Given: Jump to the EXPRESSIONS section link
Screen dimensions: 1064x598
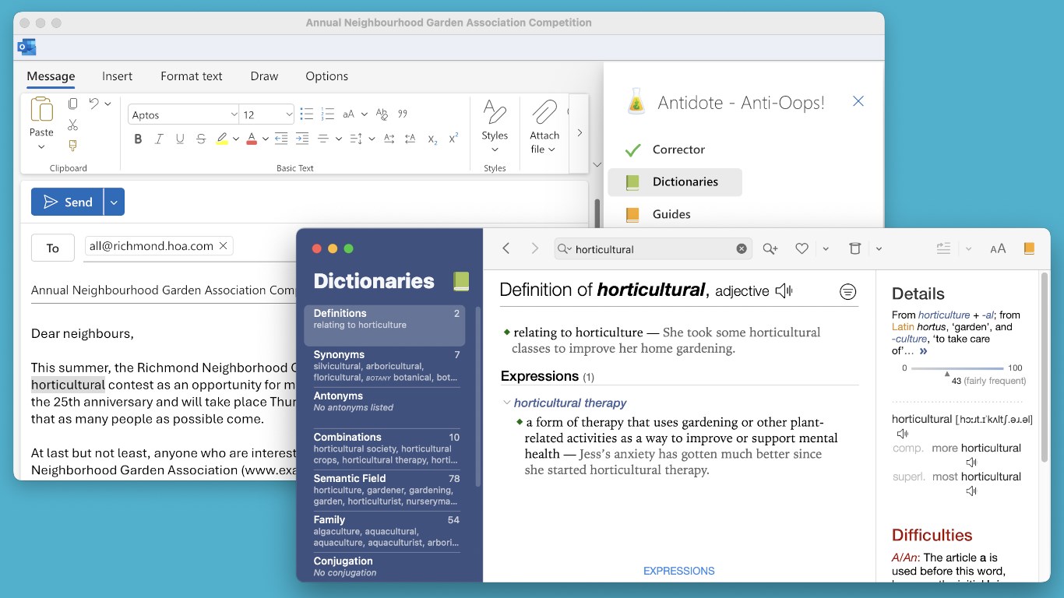Looking at the screenshot, I should click(678, 571).
